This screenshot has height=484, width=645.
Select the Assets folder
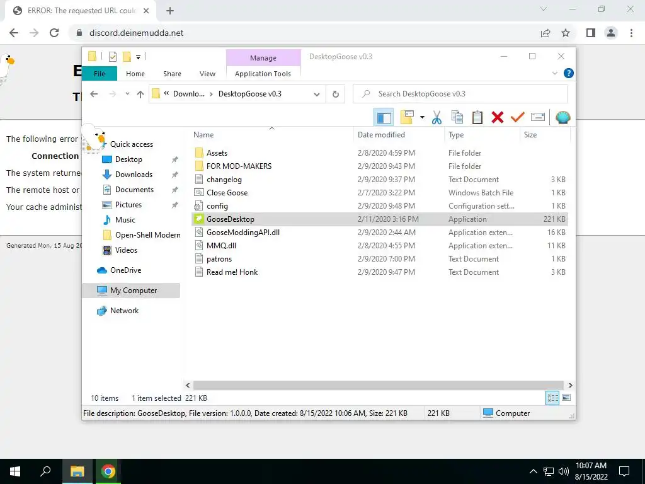379,153
